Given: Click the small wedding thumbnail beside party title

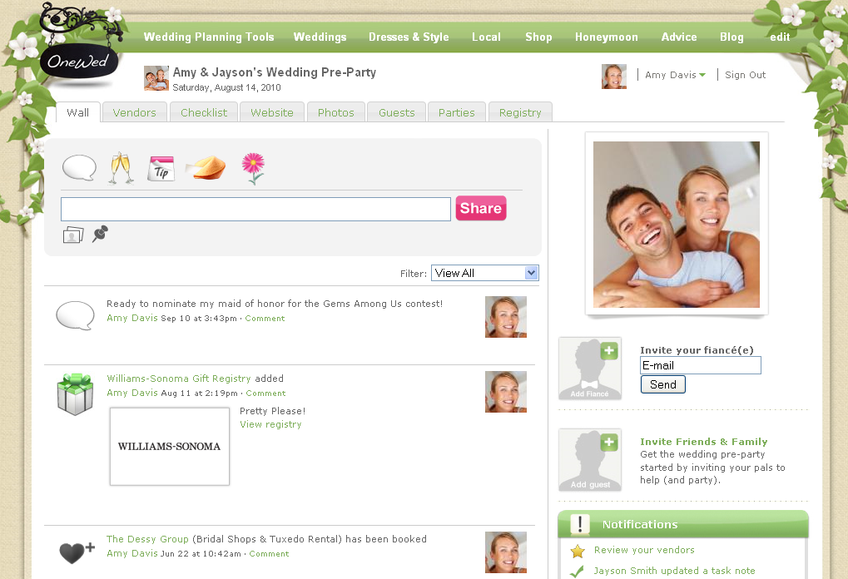Looking at the screenshot, I should coord(156,78).
